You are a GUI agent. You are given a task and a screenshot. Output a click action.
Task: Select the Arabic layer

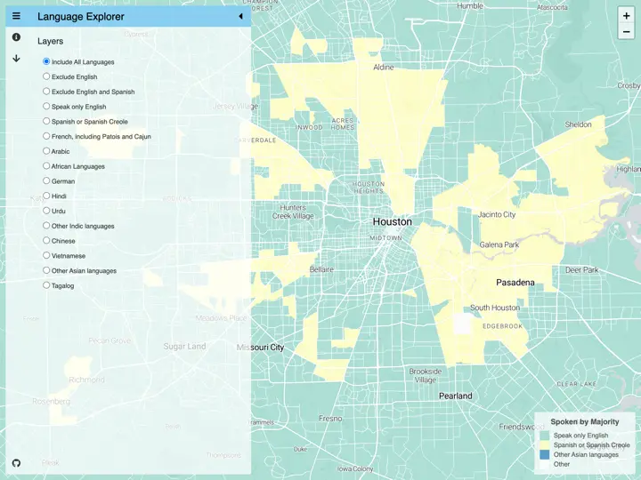click(46, 150)
